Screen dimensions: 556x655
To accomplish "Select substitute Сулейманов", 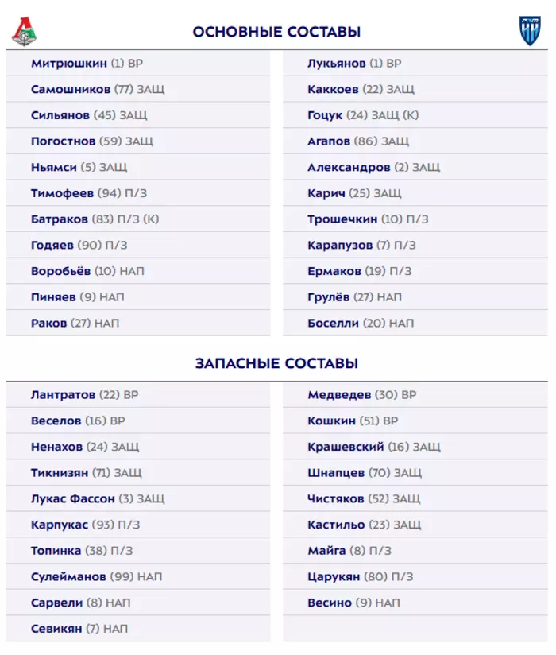I will (71, 576).
